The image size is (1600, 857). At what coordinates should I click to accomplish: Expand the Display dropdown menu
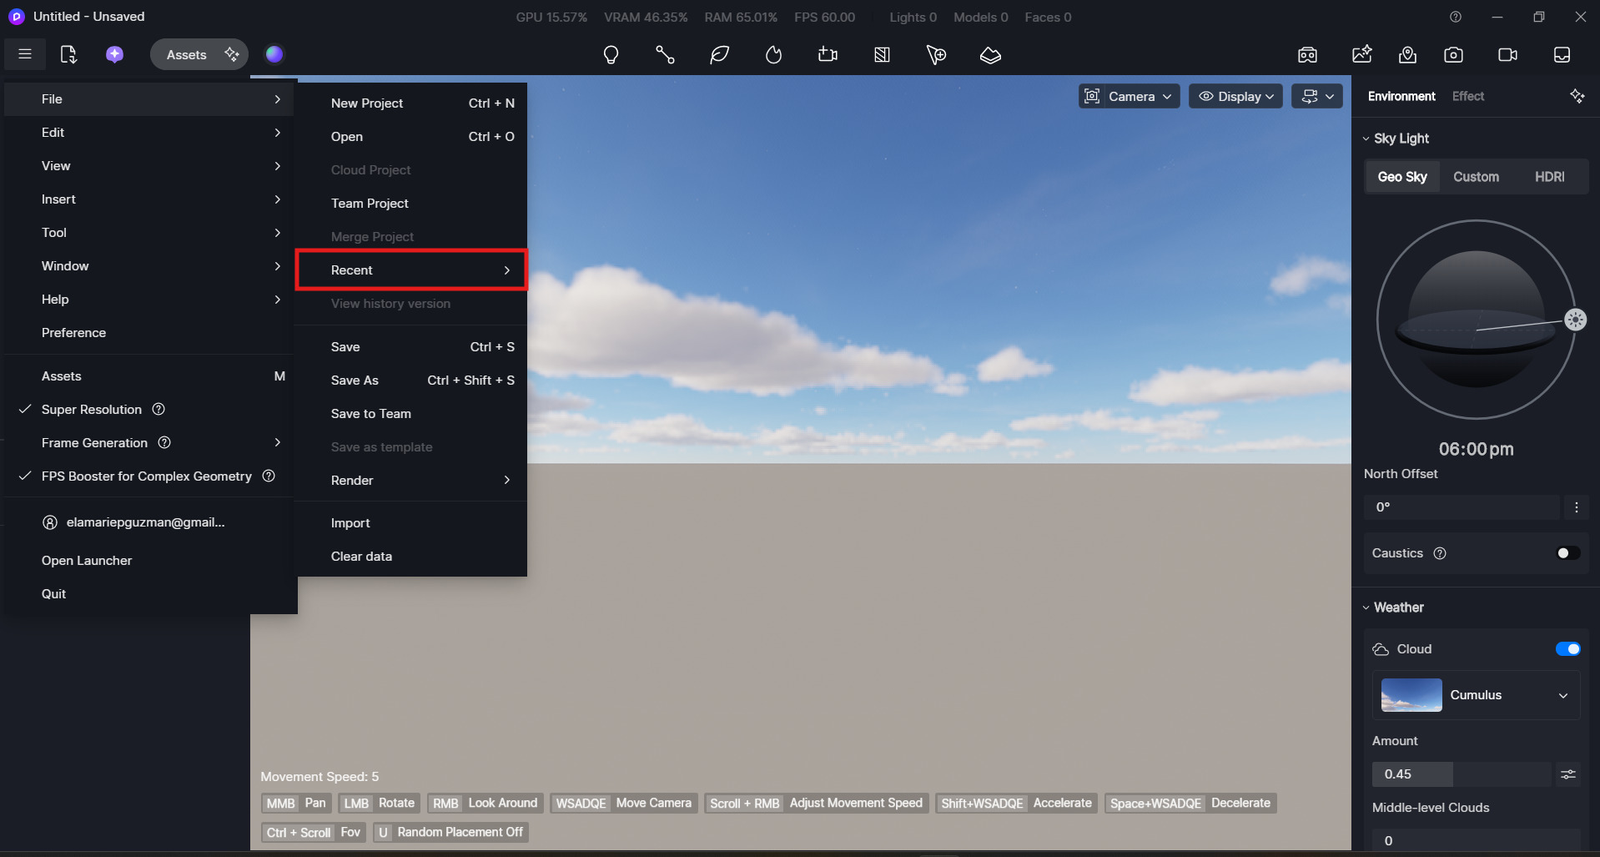coord(1235,97)
